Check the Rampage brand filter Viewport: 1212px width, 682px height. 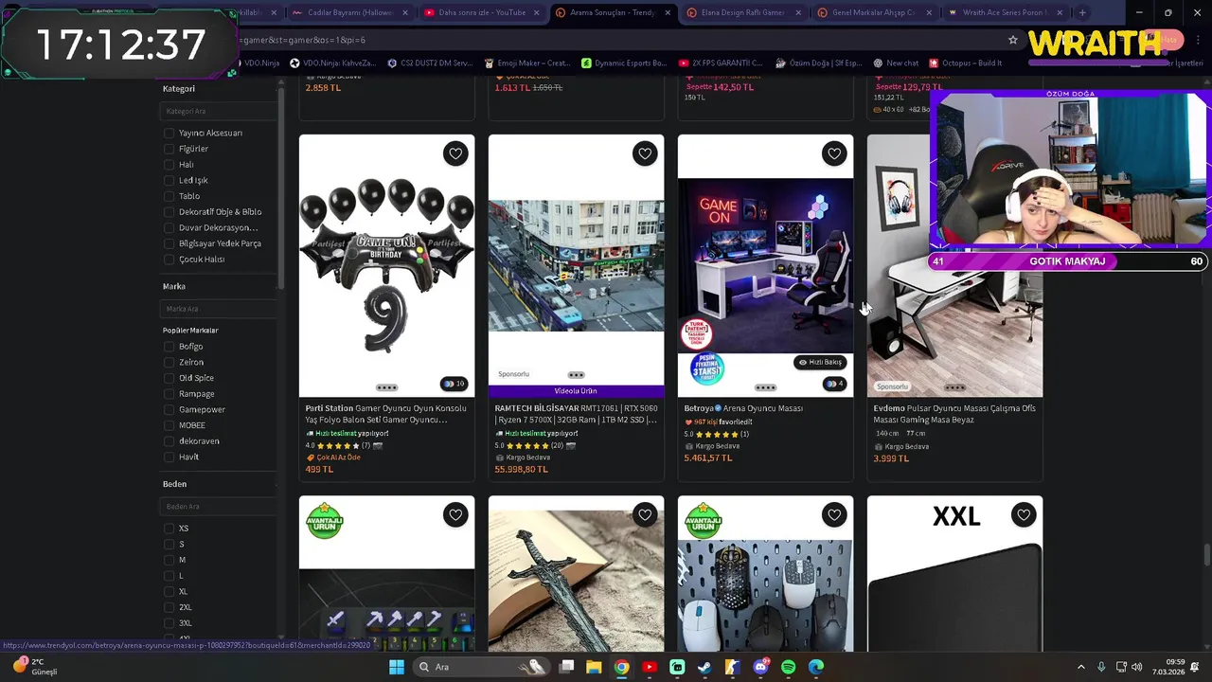click(x=169, y=394)
